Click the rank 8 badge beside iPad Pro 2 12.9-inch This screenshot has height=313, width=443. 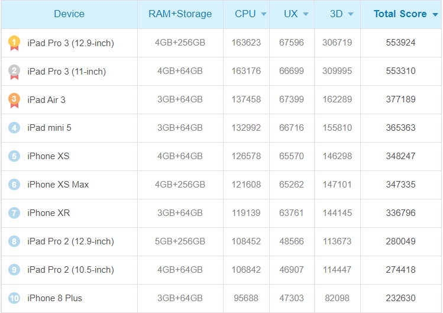(x=14, y=241)
